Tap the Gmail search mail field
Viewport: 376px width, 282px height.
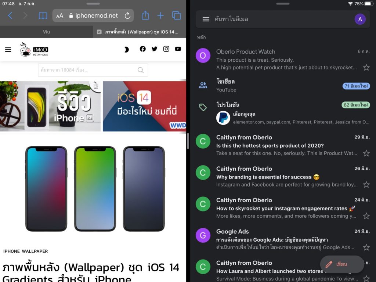click(279, 19)
